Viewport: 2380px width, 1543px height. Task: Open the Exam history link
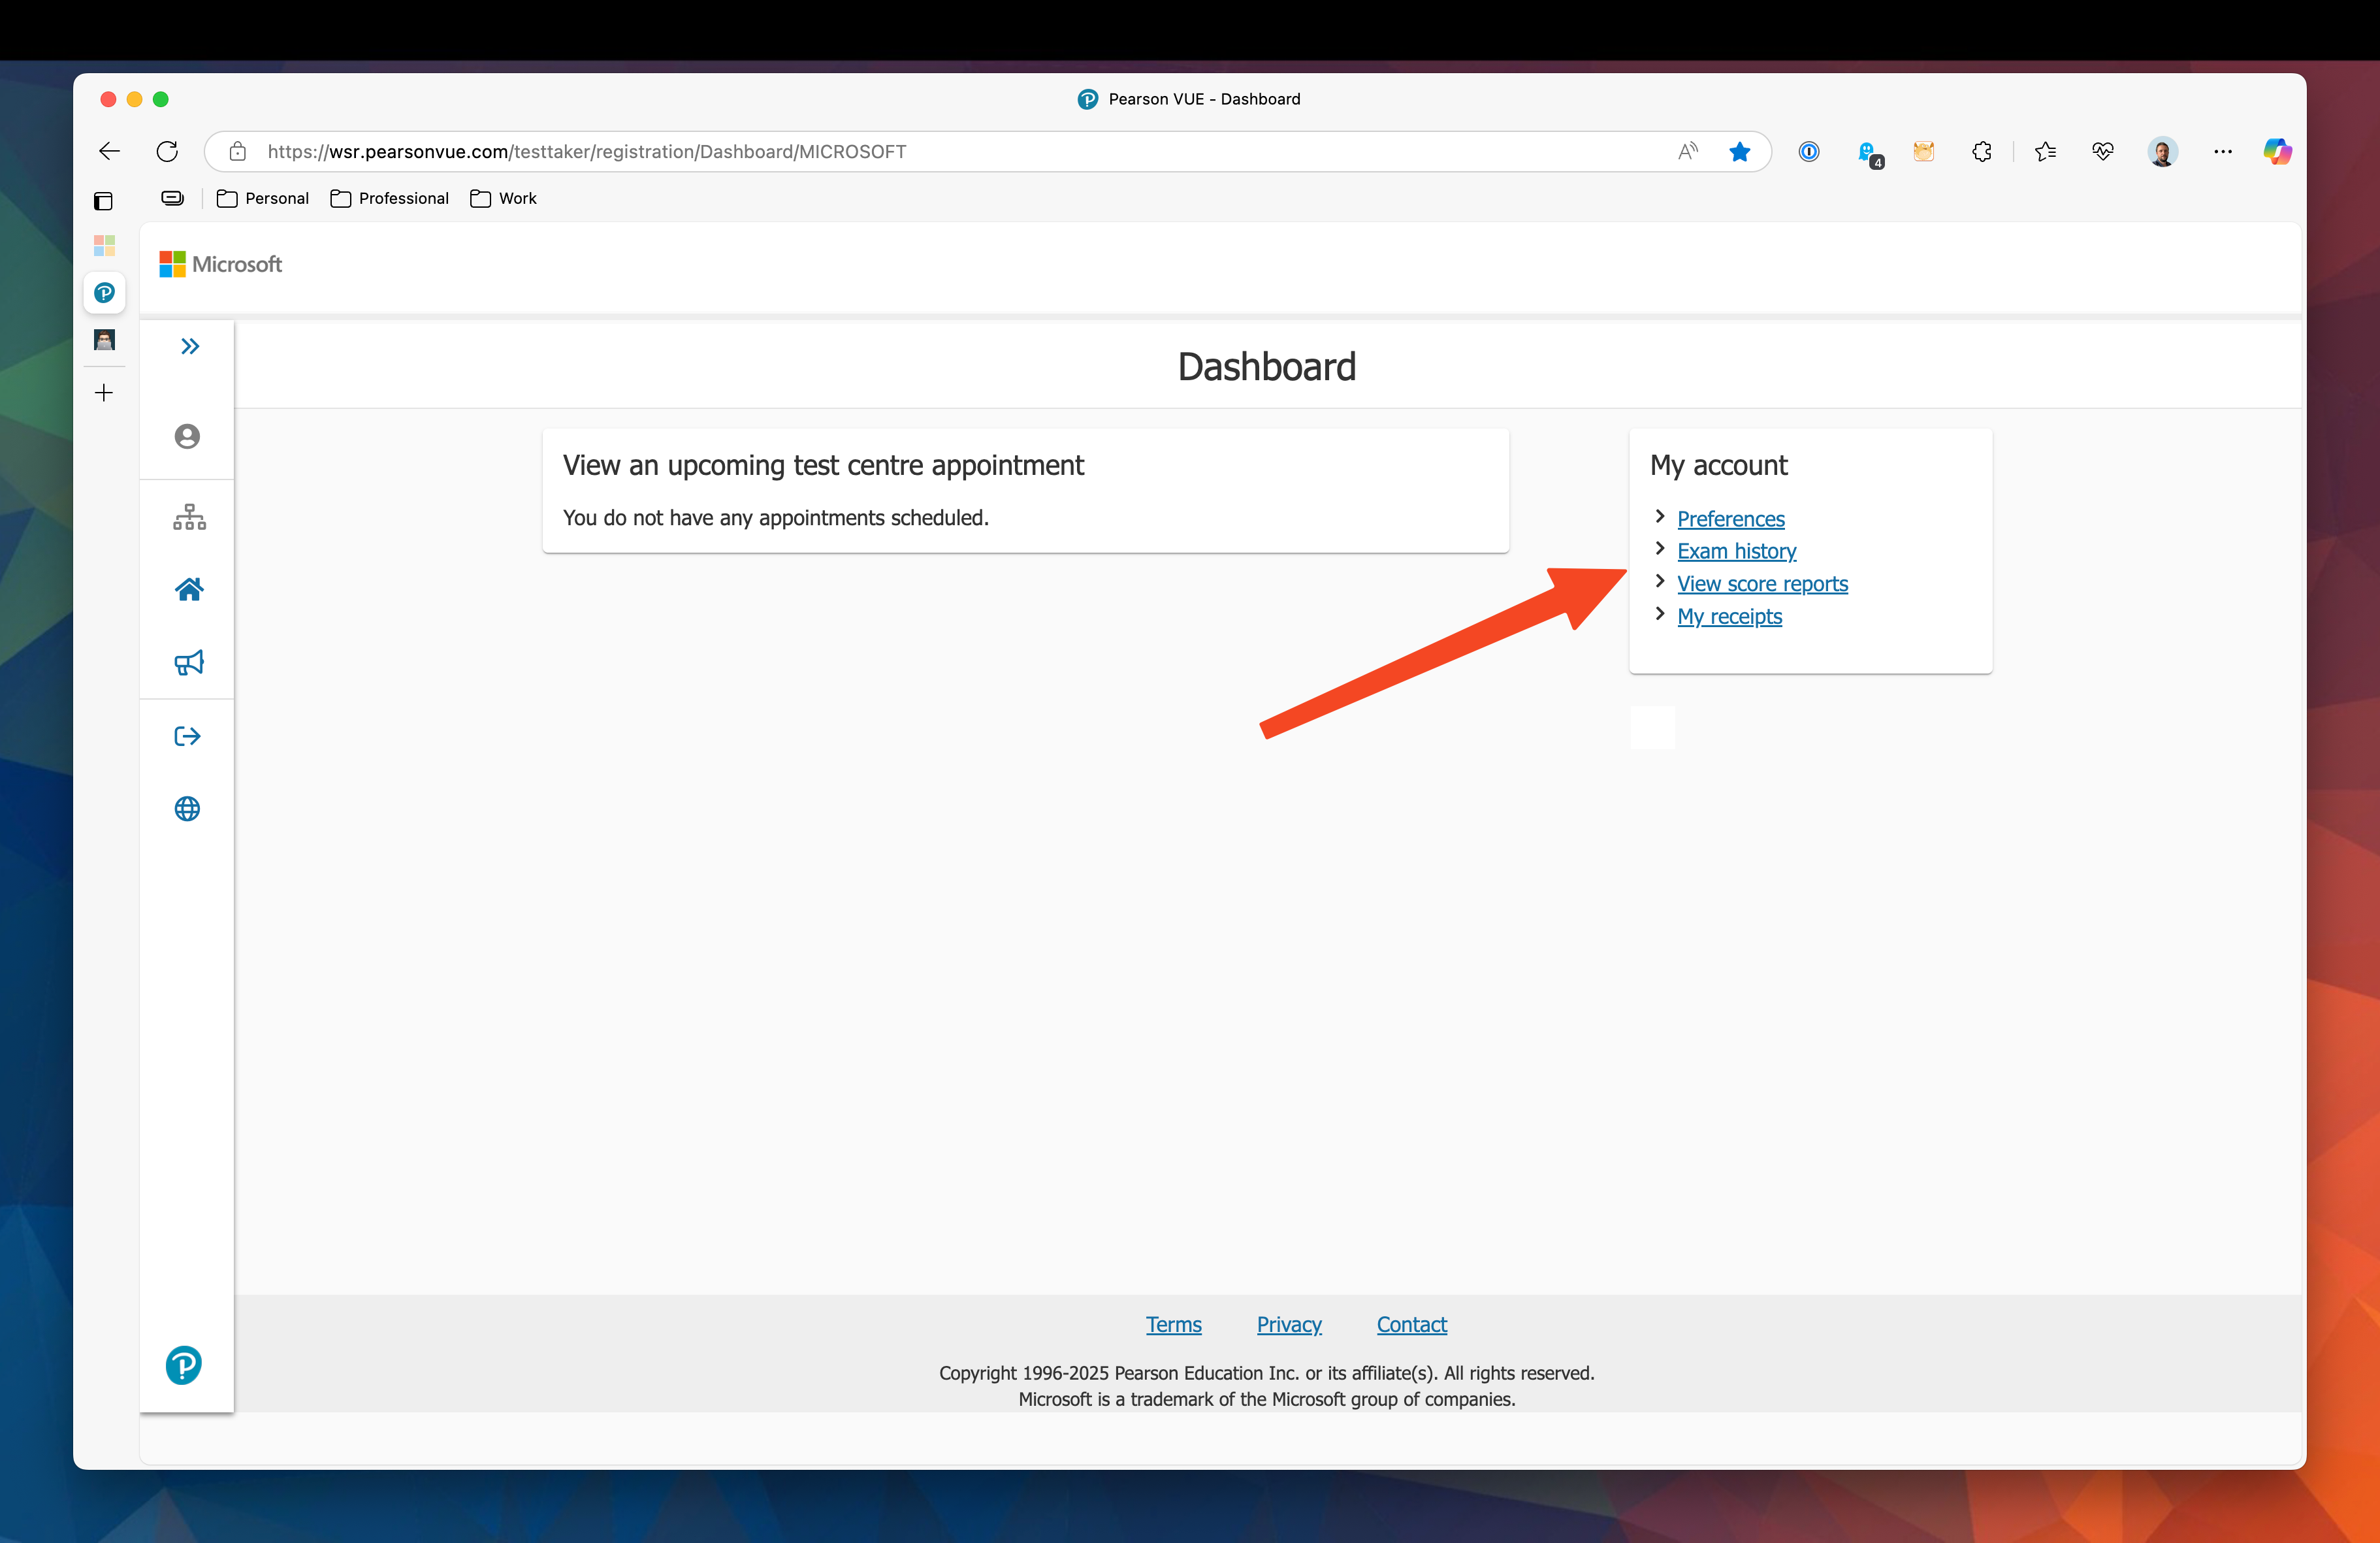(x=1736, y=551)
